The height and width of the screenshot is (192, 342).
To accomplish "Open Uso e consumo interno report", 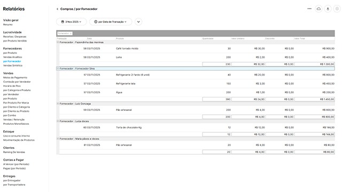I will click(x=17, y=136).
